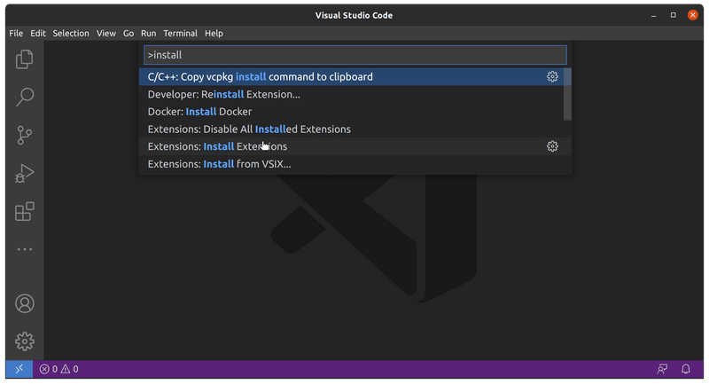Open the Manage gear in activity bar
This screenshot has width=709, height=384.
point(25,341)
